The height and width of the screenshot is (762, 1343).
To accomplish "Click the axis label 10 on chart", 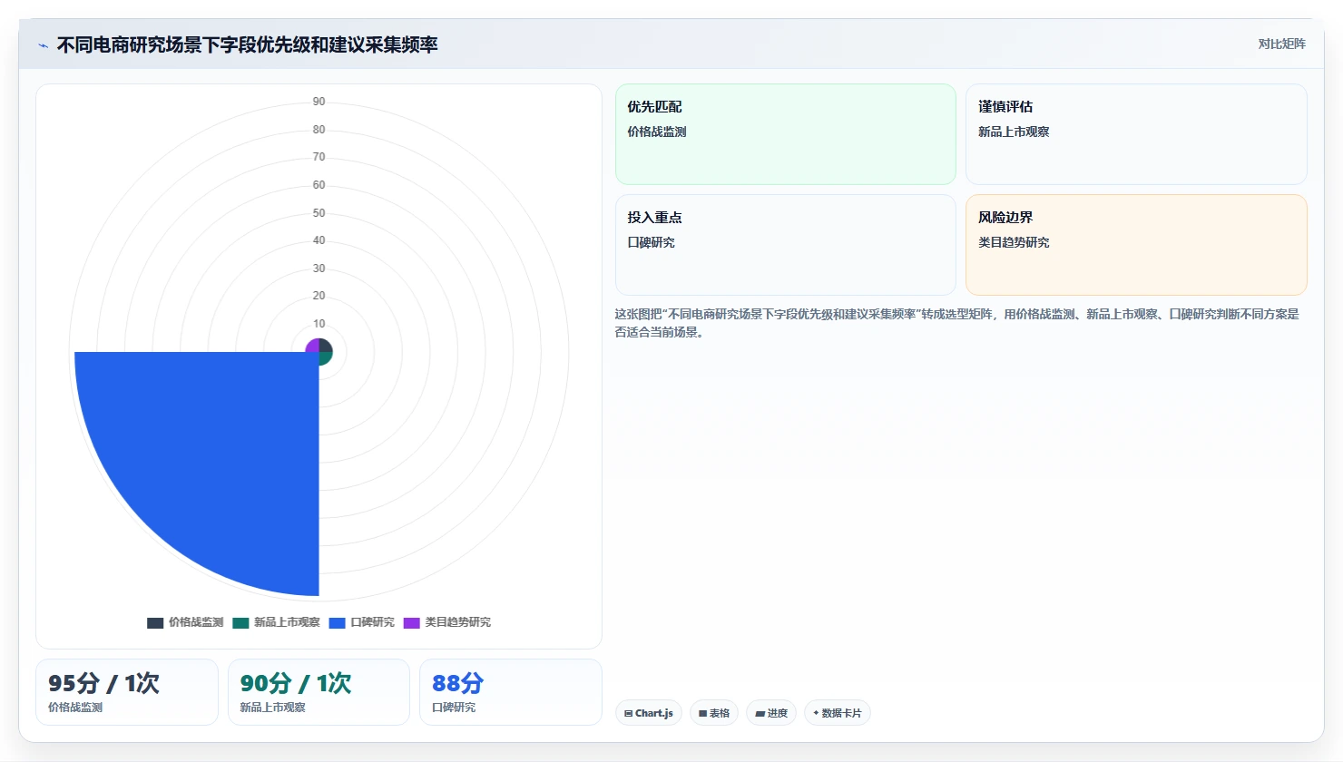I will pos(319,324).
